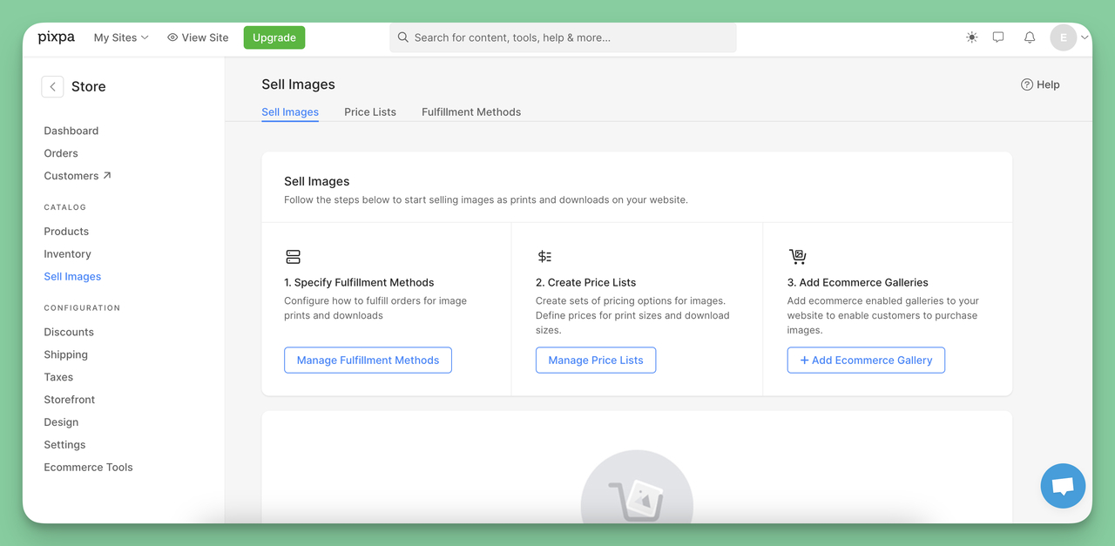Click the search field for content and tools

point(562,37)
